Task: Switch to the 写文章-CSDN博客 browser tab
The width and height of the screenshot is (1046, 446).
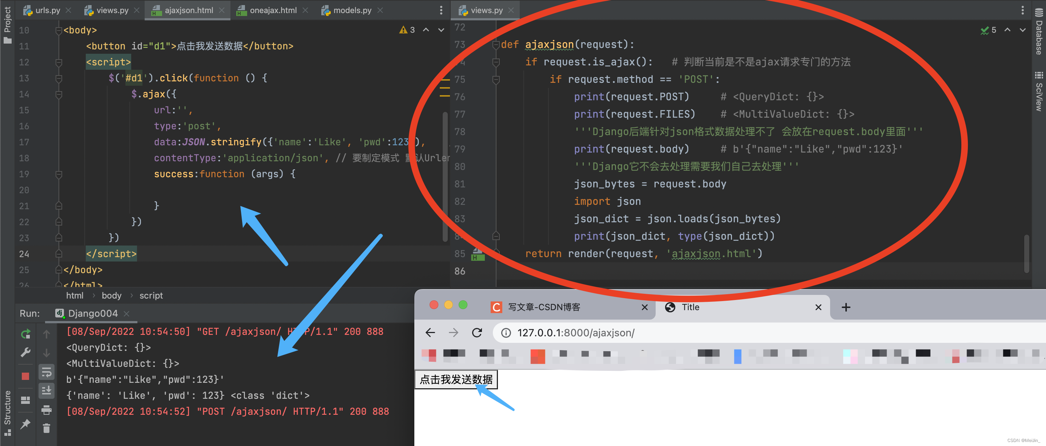Action: pyautogui.click(x=568, y=307)
